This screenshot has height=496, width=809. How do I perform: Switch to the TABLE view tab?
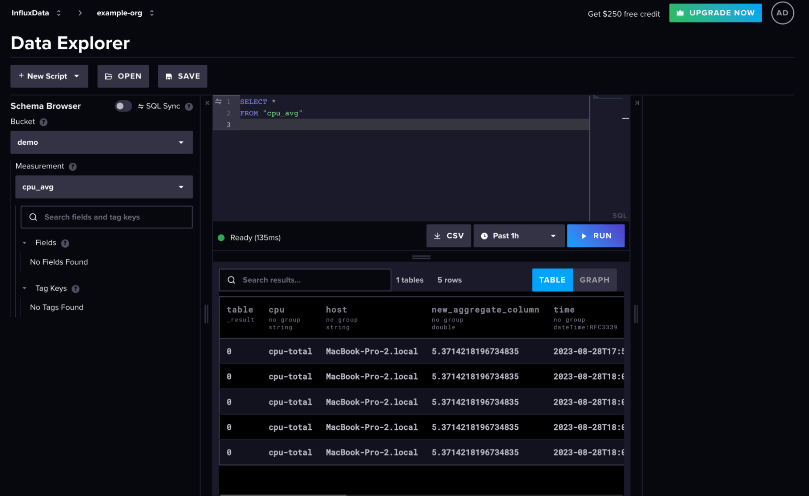(552, 280)
